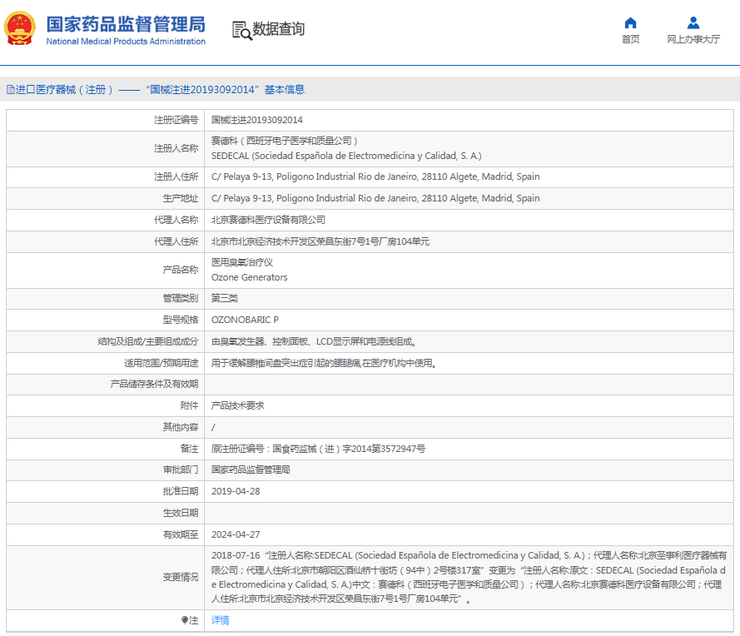Click the 结构及组成/主要组成成分 label
The image size is (740, 636).
[147, 341]
